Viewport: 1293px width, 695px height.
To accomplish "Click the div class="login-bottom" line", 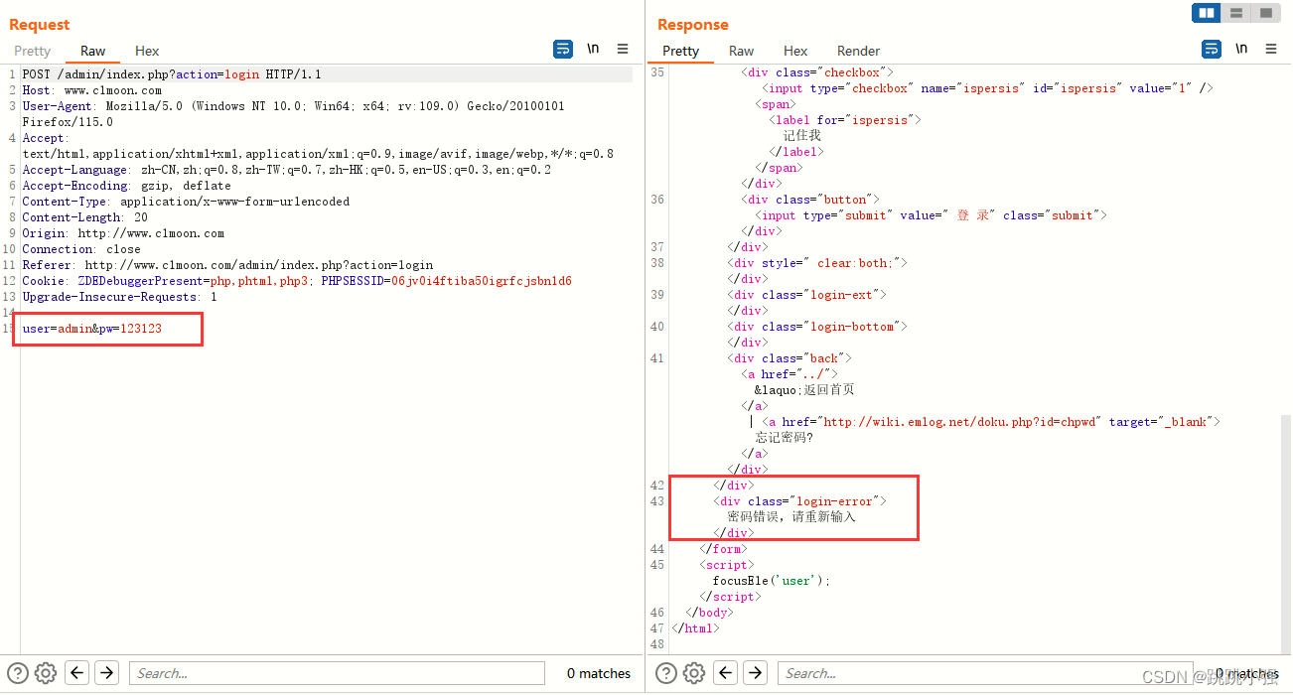I will [x=817, y=327].
